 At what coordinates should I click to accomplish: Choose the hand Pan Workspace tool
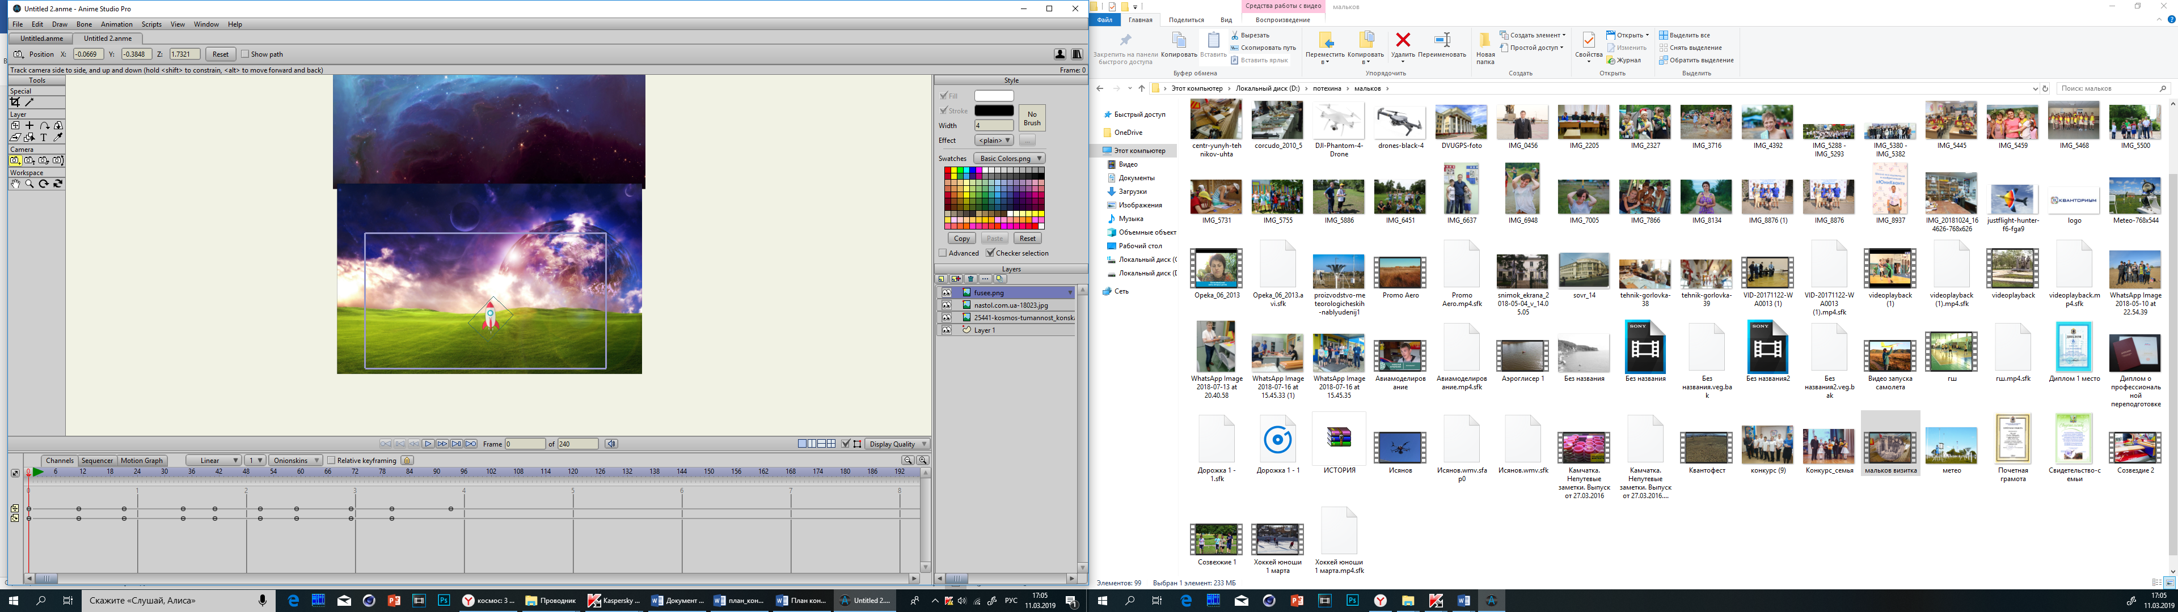15,184
